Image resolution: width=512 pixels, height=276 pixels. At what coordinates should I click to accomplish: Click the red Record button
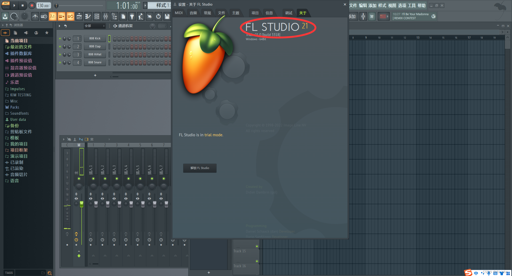pyautogui.click(x=31, y=5)
